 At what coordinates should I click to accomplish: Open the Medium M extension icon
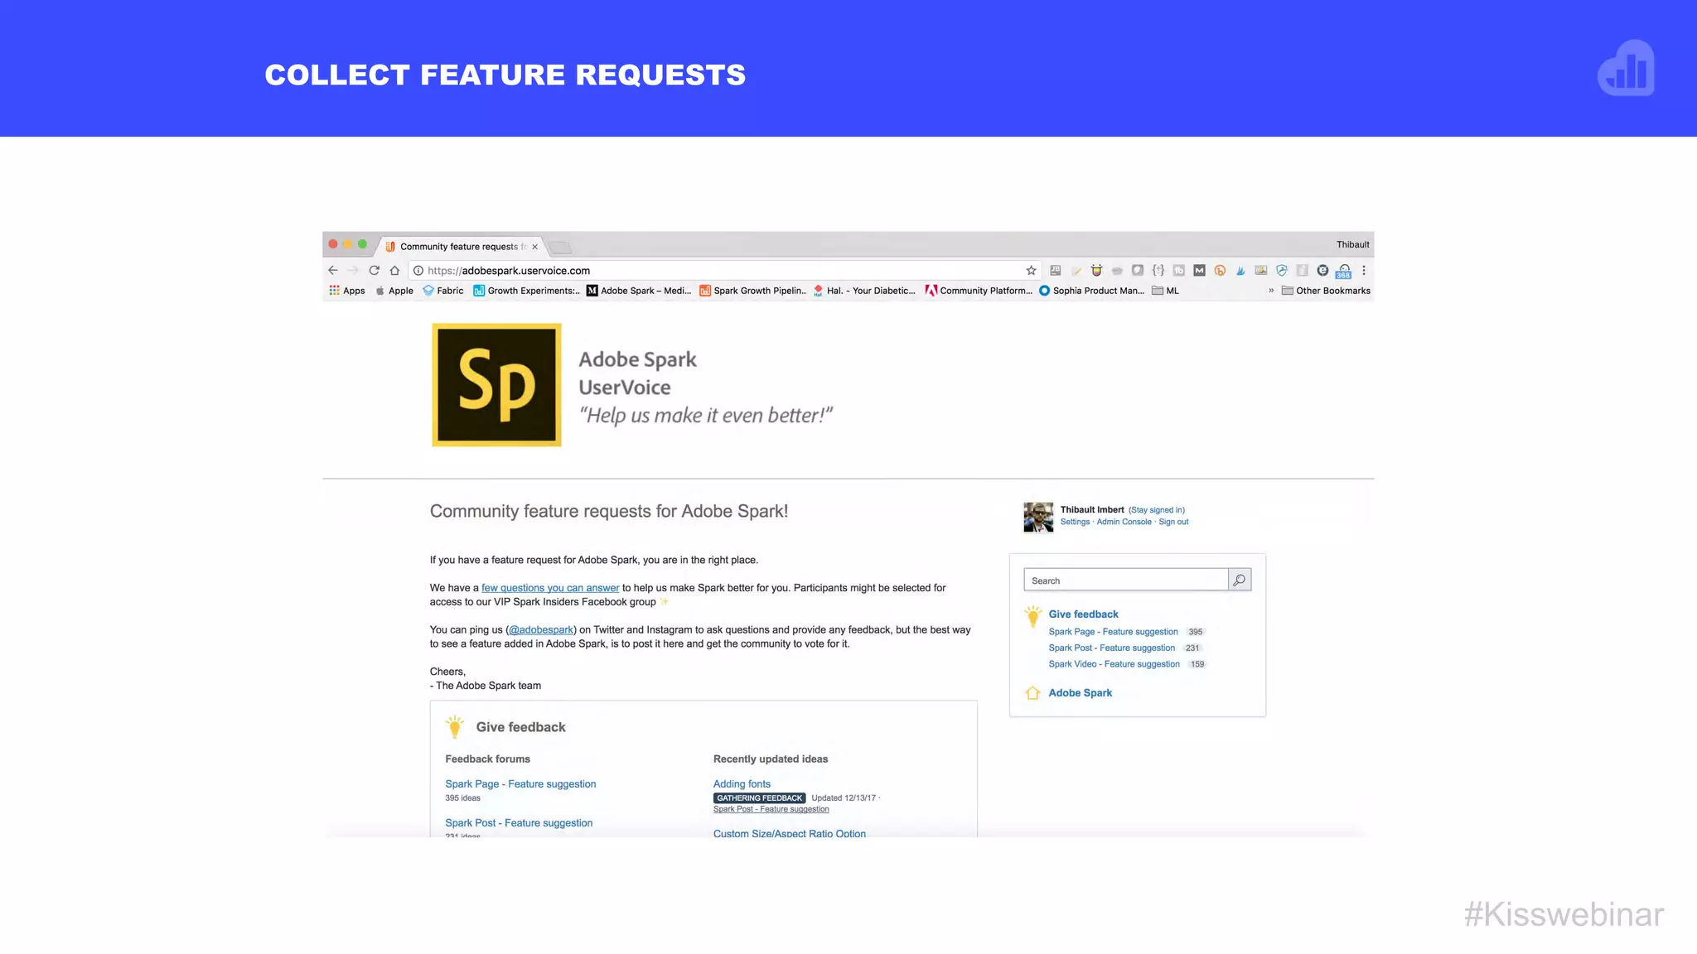coord(1199,270)
